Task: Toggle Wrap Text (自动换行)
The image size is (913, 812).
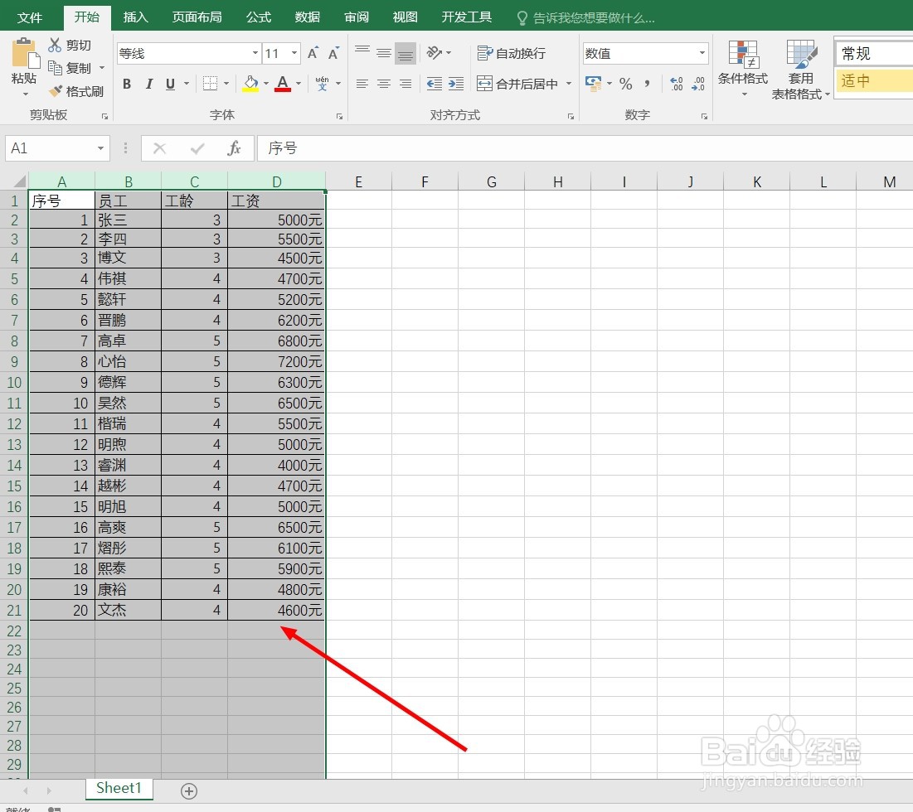Action: point(512,53)
